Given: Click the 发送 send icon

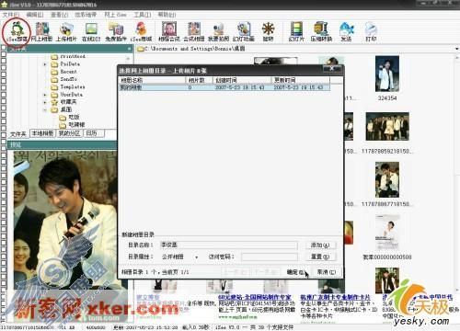Looking at the screenshot, I should coord(347,32).
